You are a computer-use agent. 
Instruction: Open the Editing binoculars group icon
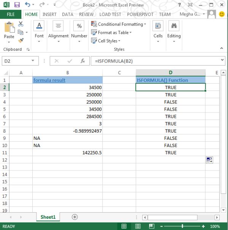click(174, 26)
